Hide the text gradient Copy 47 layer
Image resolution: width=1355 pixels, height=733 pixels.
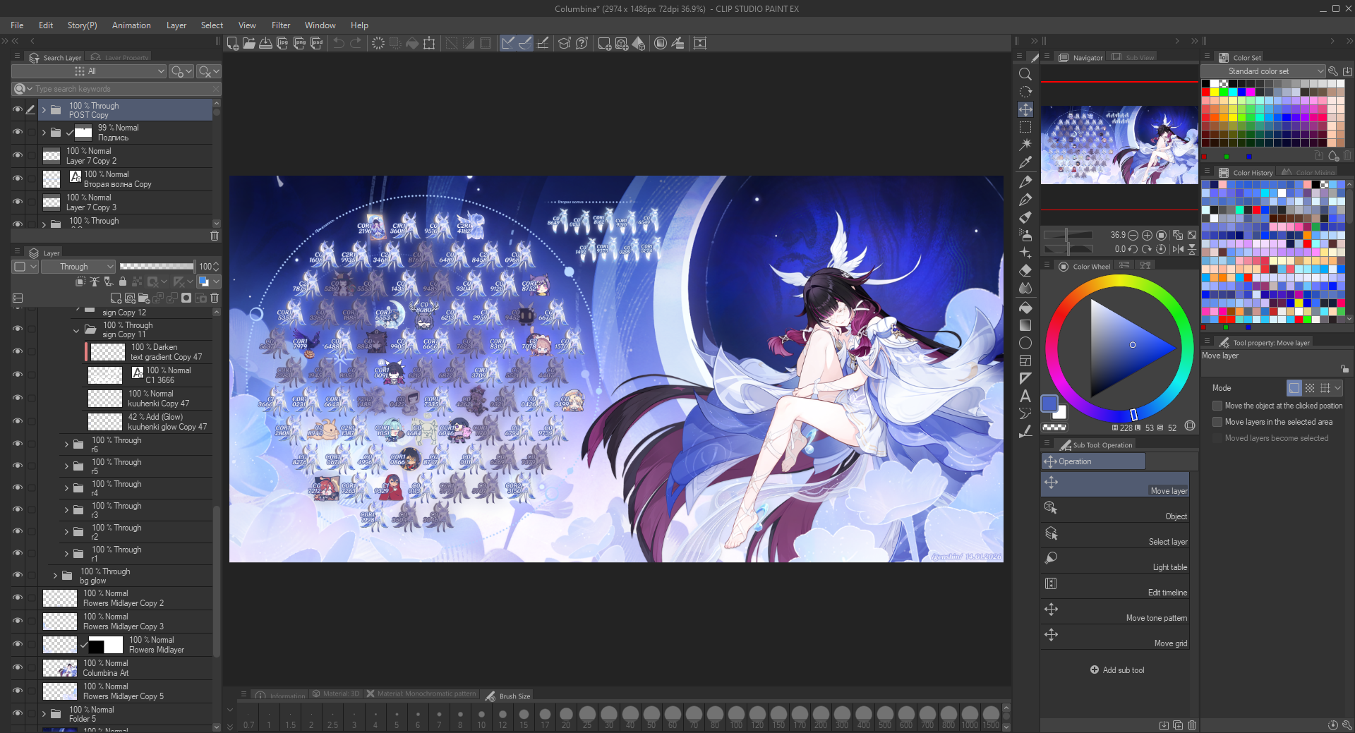point(18,351)
